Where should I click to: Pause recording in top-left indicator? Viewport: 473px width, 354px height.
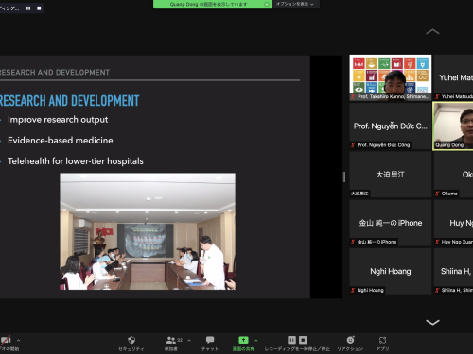[x=28, y=8]
